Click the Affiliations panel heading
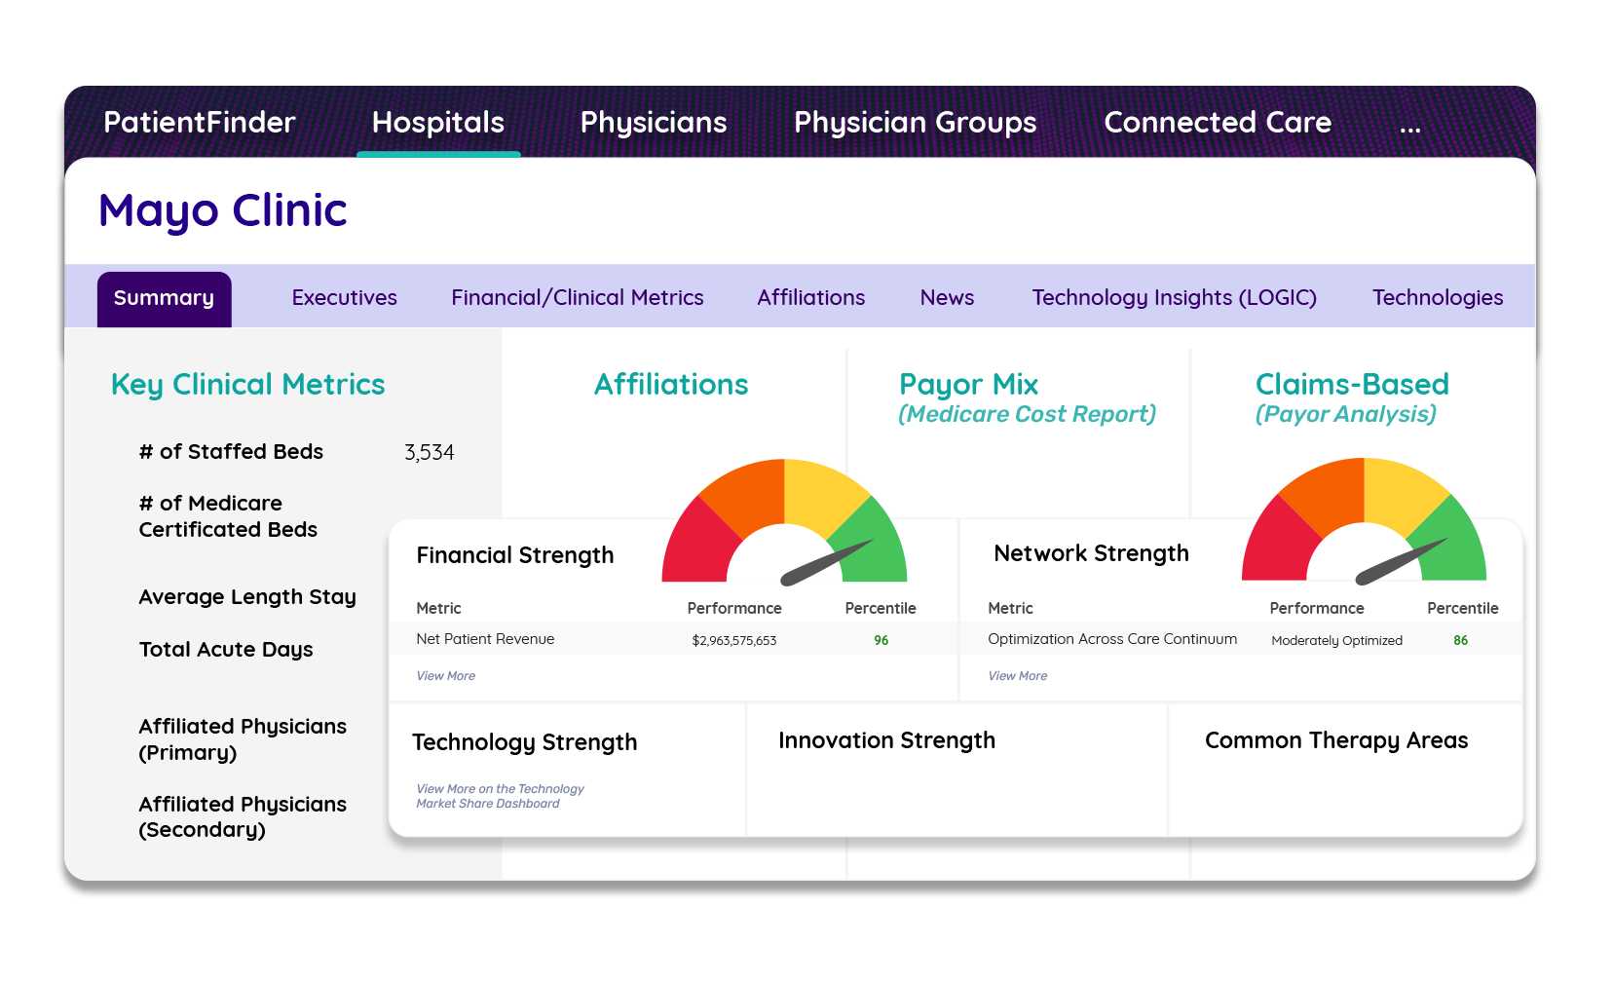 pos(671,385)
